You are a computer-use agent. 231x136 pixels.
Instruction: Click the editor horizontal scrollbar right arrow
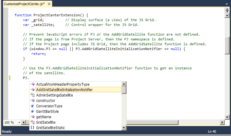coord(222,122)
